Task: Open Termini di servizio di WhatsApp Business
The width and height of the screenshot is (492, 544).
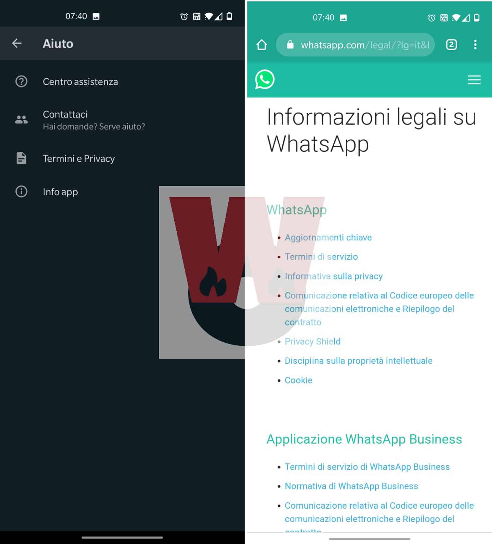Action: pyautogui.click(x=367, y=467)
